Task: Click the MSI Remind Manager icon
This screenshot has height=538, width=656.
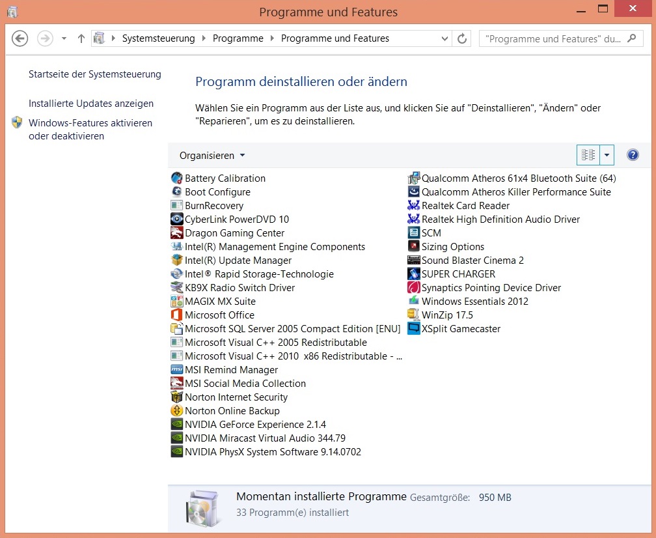Action: click(x=176, y=370)
